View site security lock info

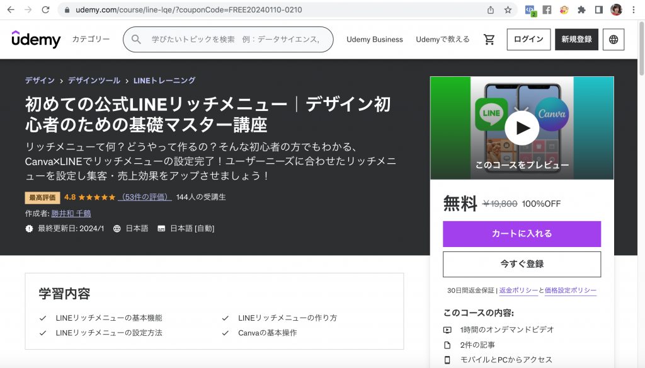(67, 10)
